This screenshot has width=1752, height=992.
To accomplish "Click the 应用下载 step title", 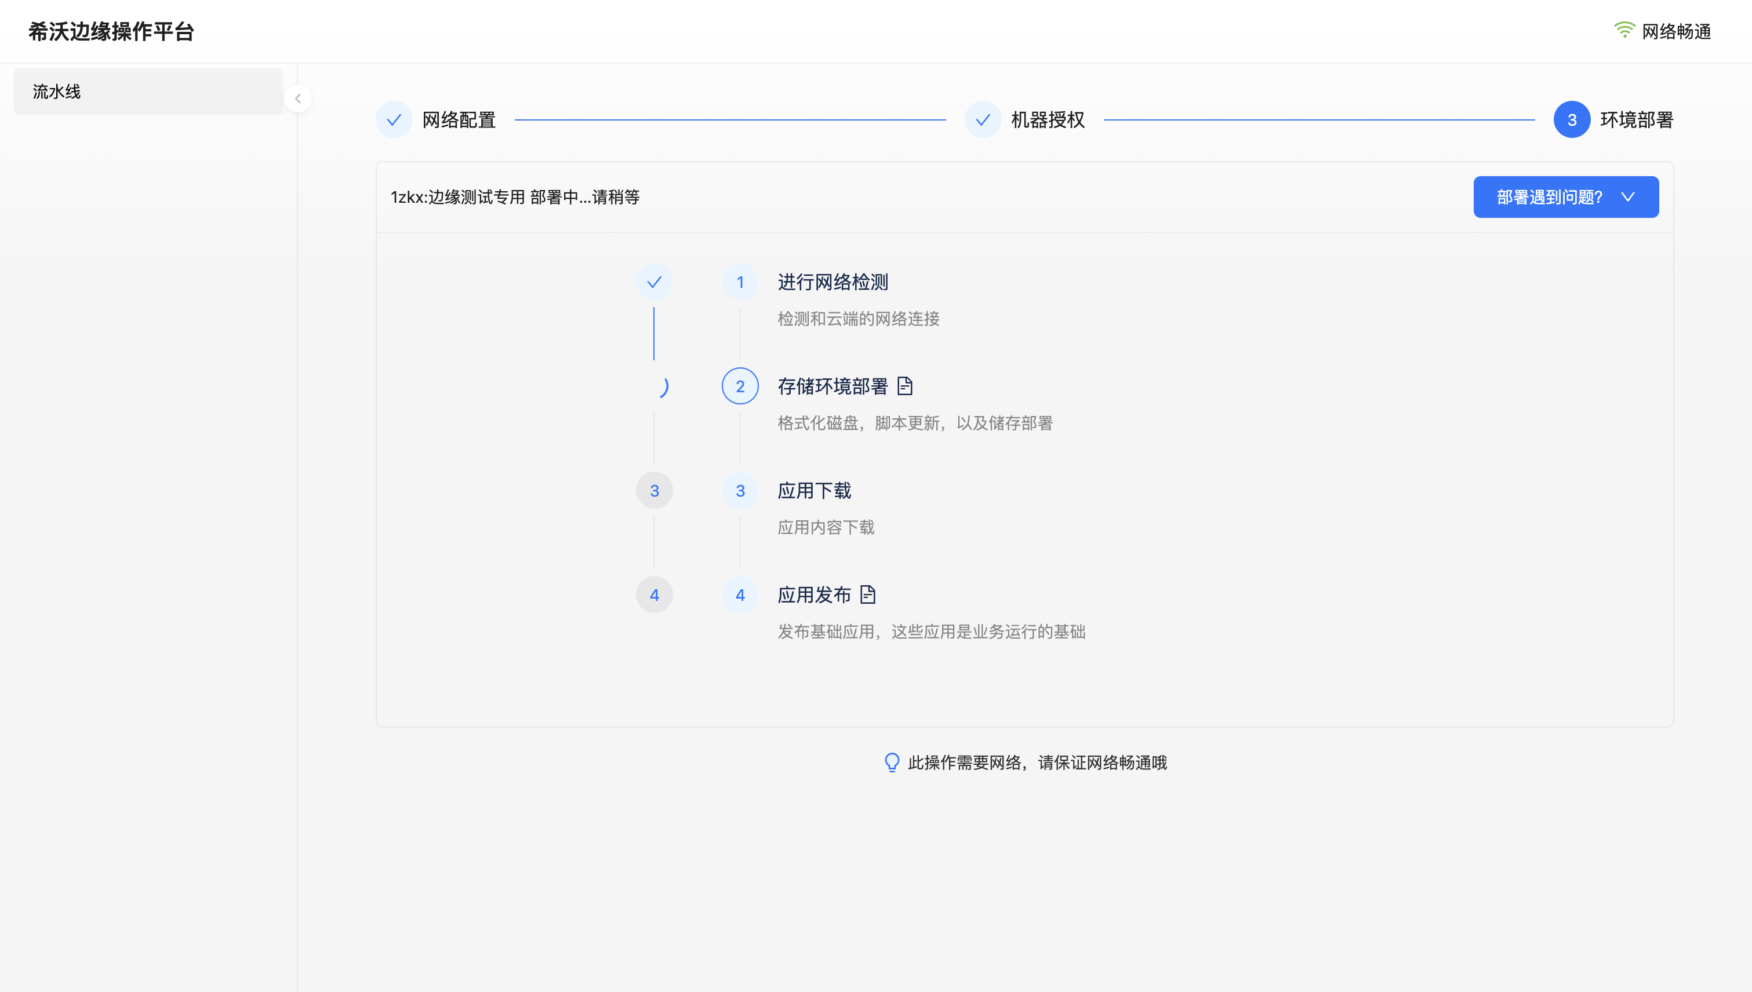I will point(815,491).
